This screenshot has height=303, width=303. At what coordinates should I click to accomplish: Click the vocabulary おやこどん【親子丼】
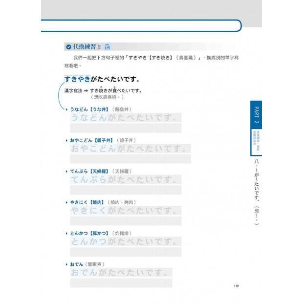tap(91, 140)
